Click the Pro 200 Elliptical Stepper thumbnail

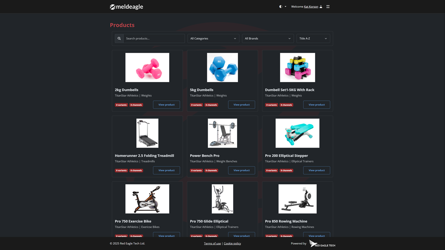coord(297,133)
